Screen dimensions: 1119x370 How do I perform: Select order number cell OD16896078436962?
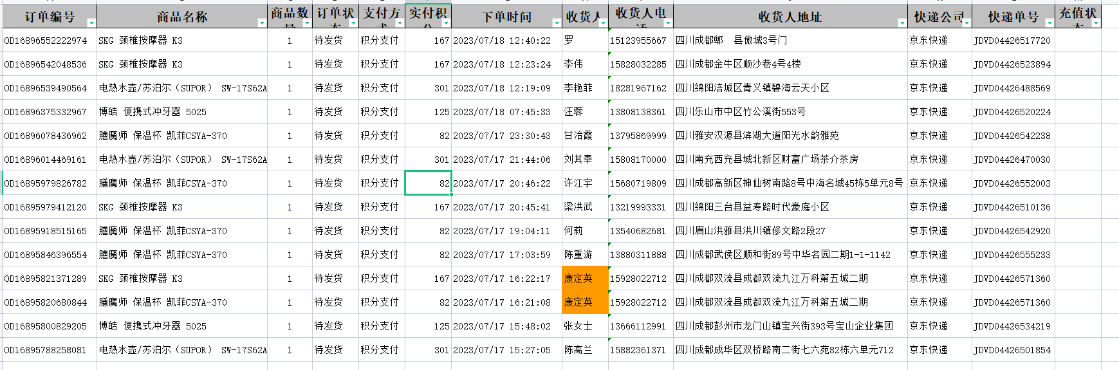[50, 135]
